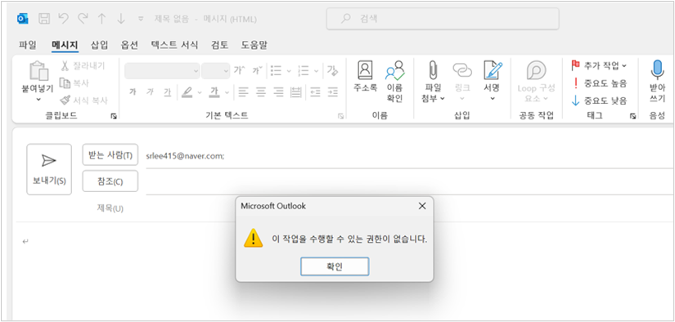Click 잘라내기 scissors icon

click(x=65, y=65)
